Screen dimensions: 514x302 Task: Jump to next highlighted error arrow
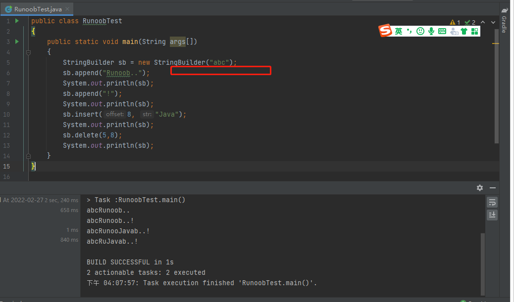[x=493, y=22]
